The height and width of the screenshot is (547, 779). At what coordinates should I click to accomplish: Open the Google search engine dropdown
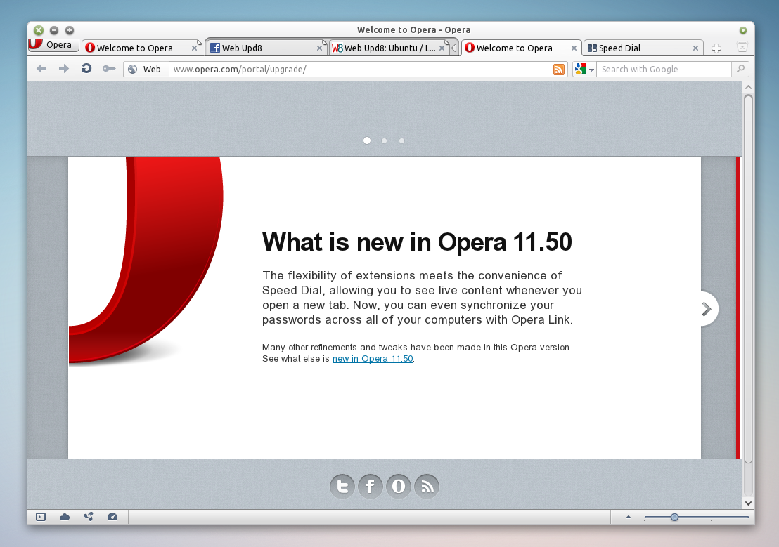tap(584, 69)
